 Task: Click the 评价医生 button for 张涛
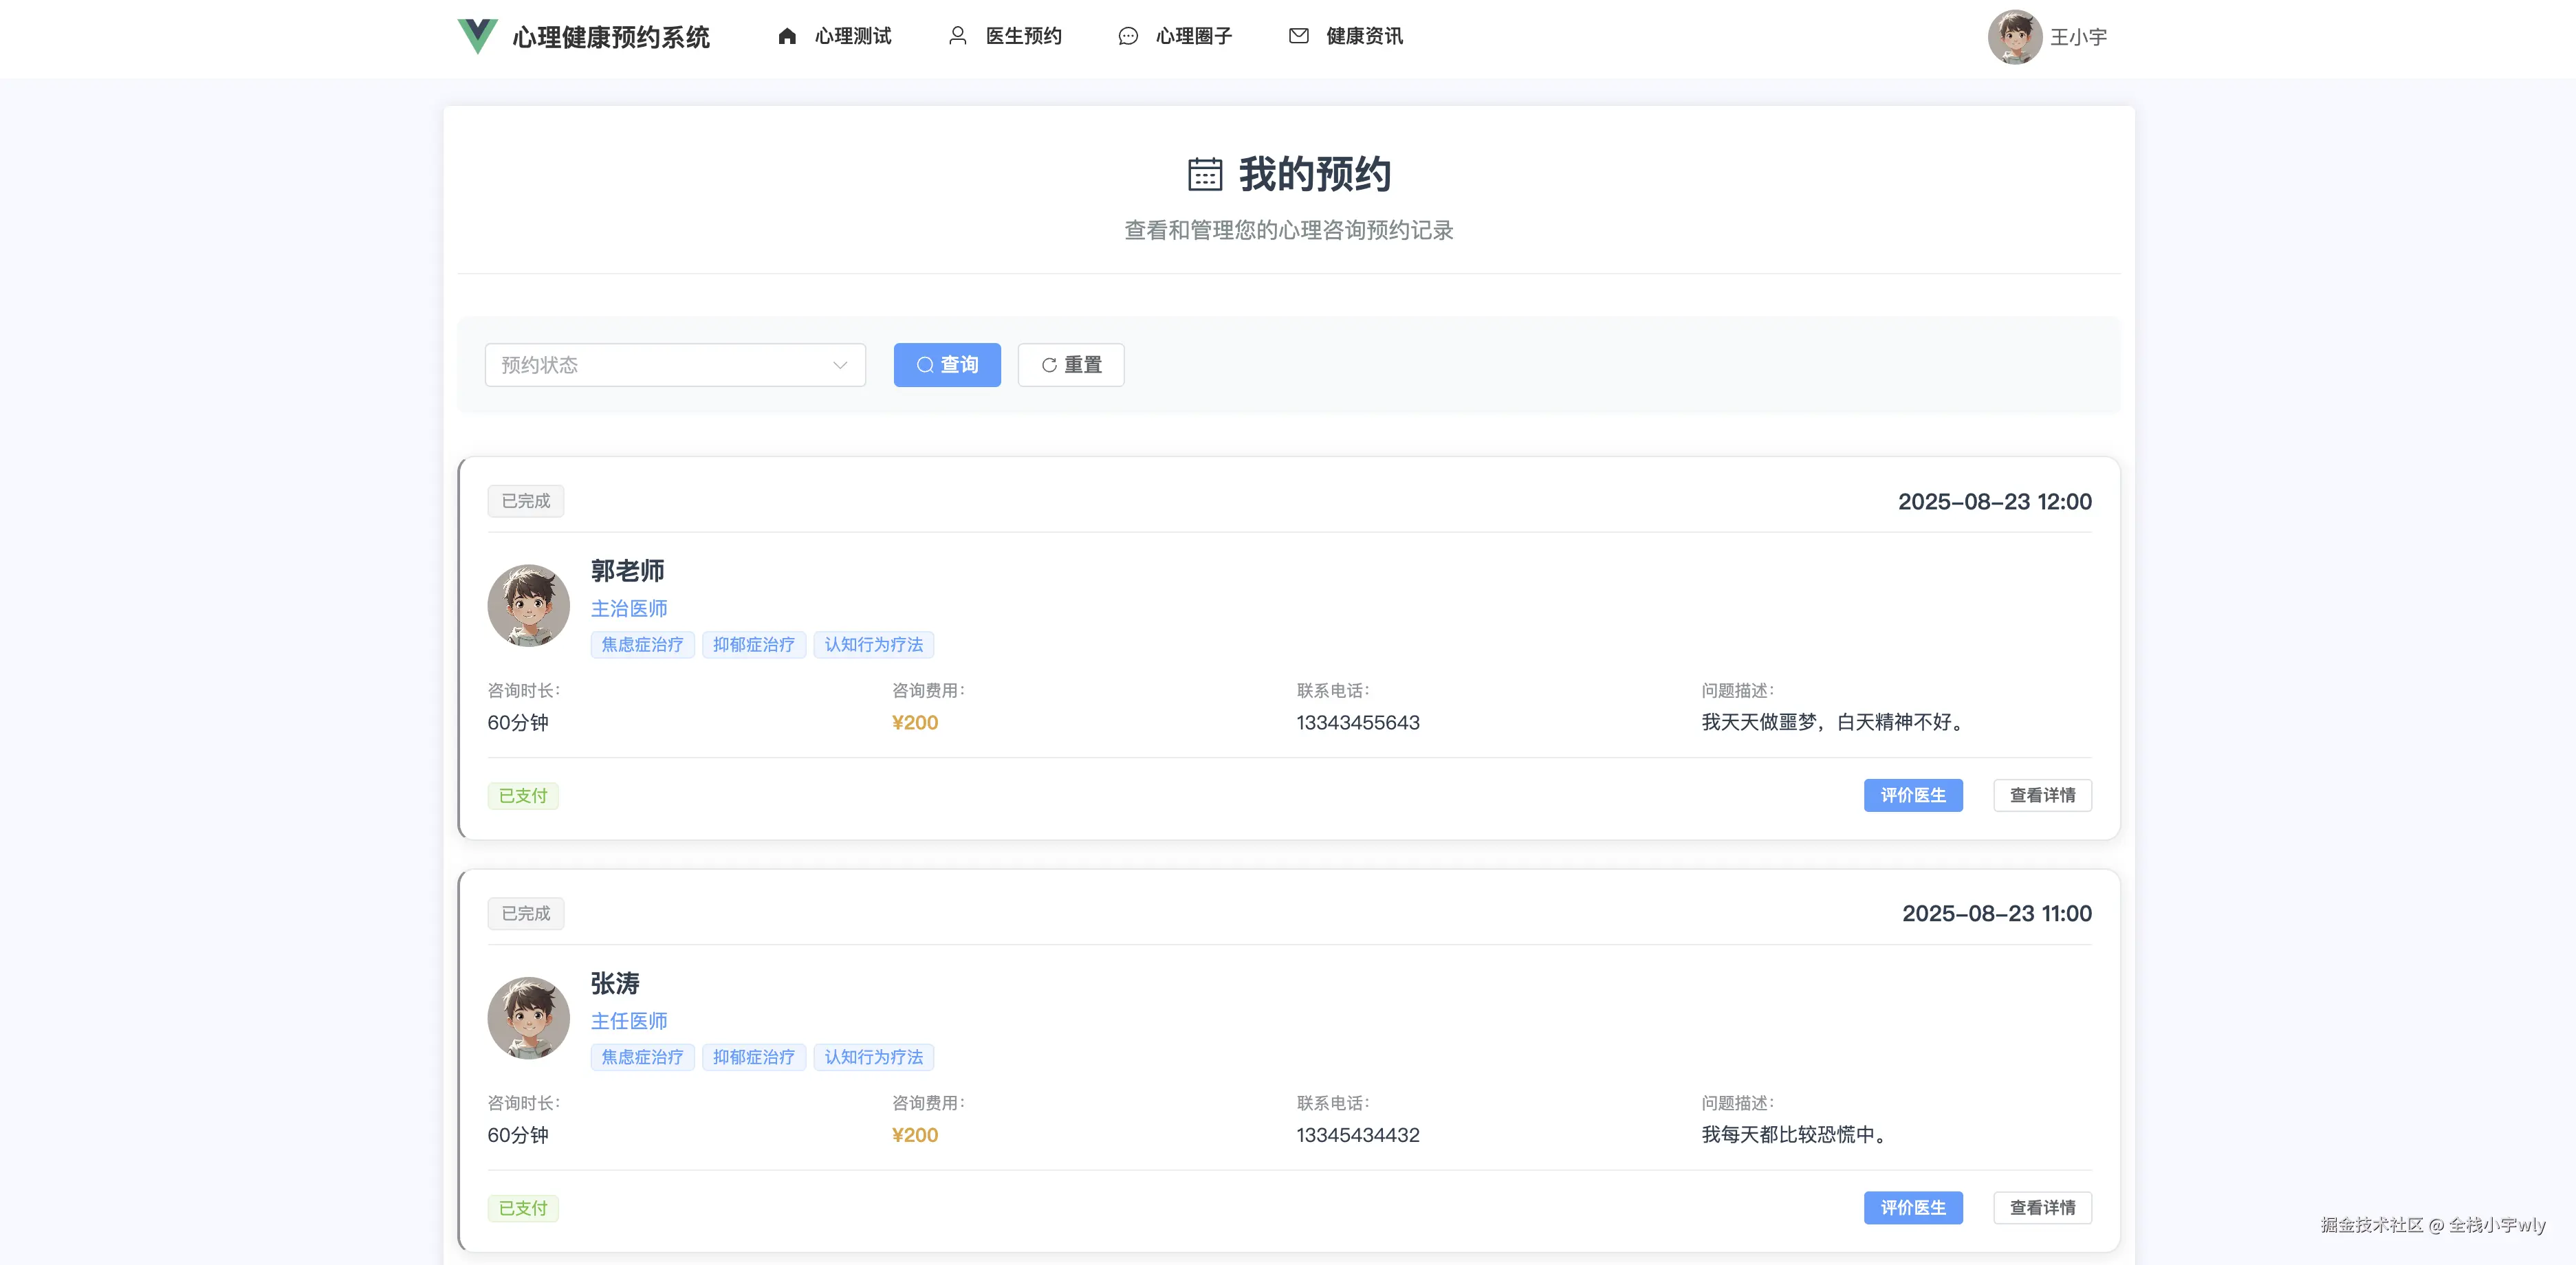click(x=1913, y=1207)
